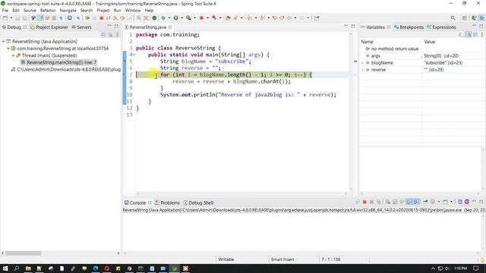Viewport: 486px width, 273px height.
Task: Click the Back navigation arrow in the toolbar
Action: point(289,18)
